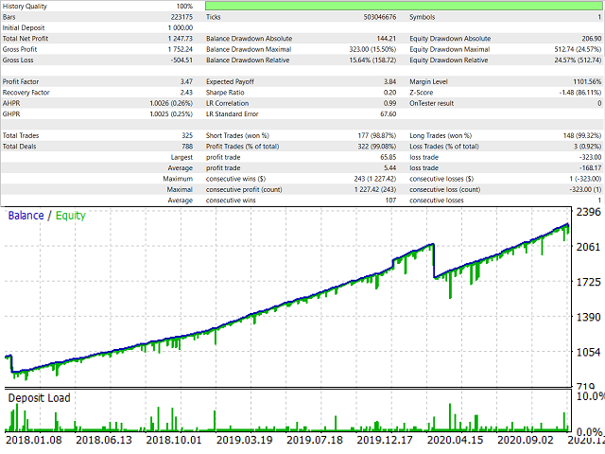Select the Gross Loss value -504.51
The width and height of the screenshot is (605, 454).
[x=178, y=61]
